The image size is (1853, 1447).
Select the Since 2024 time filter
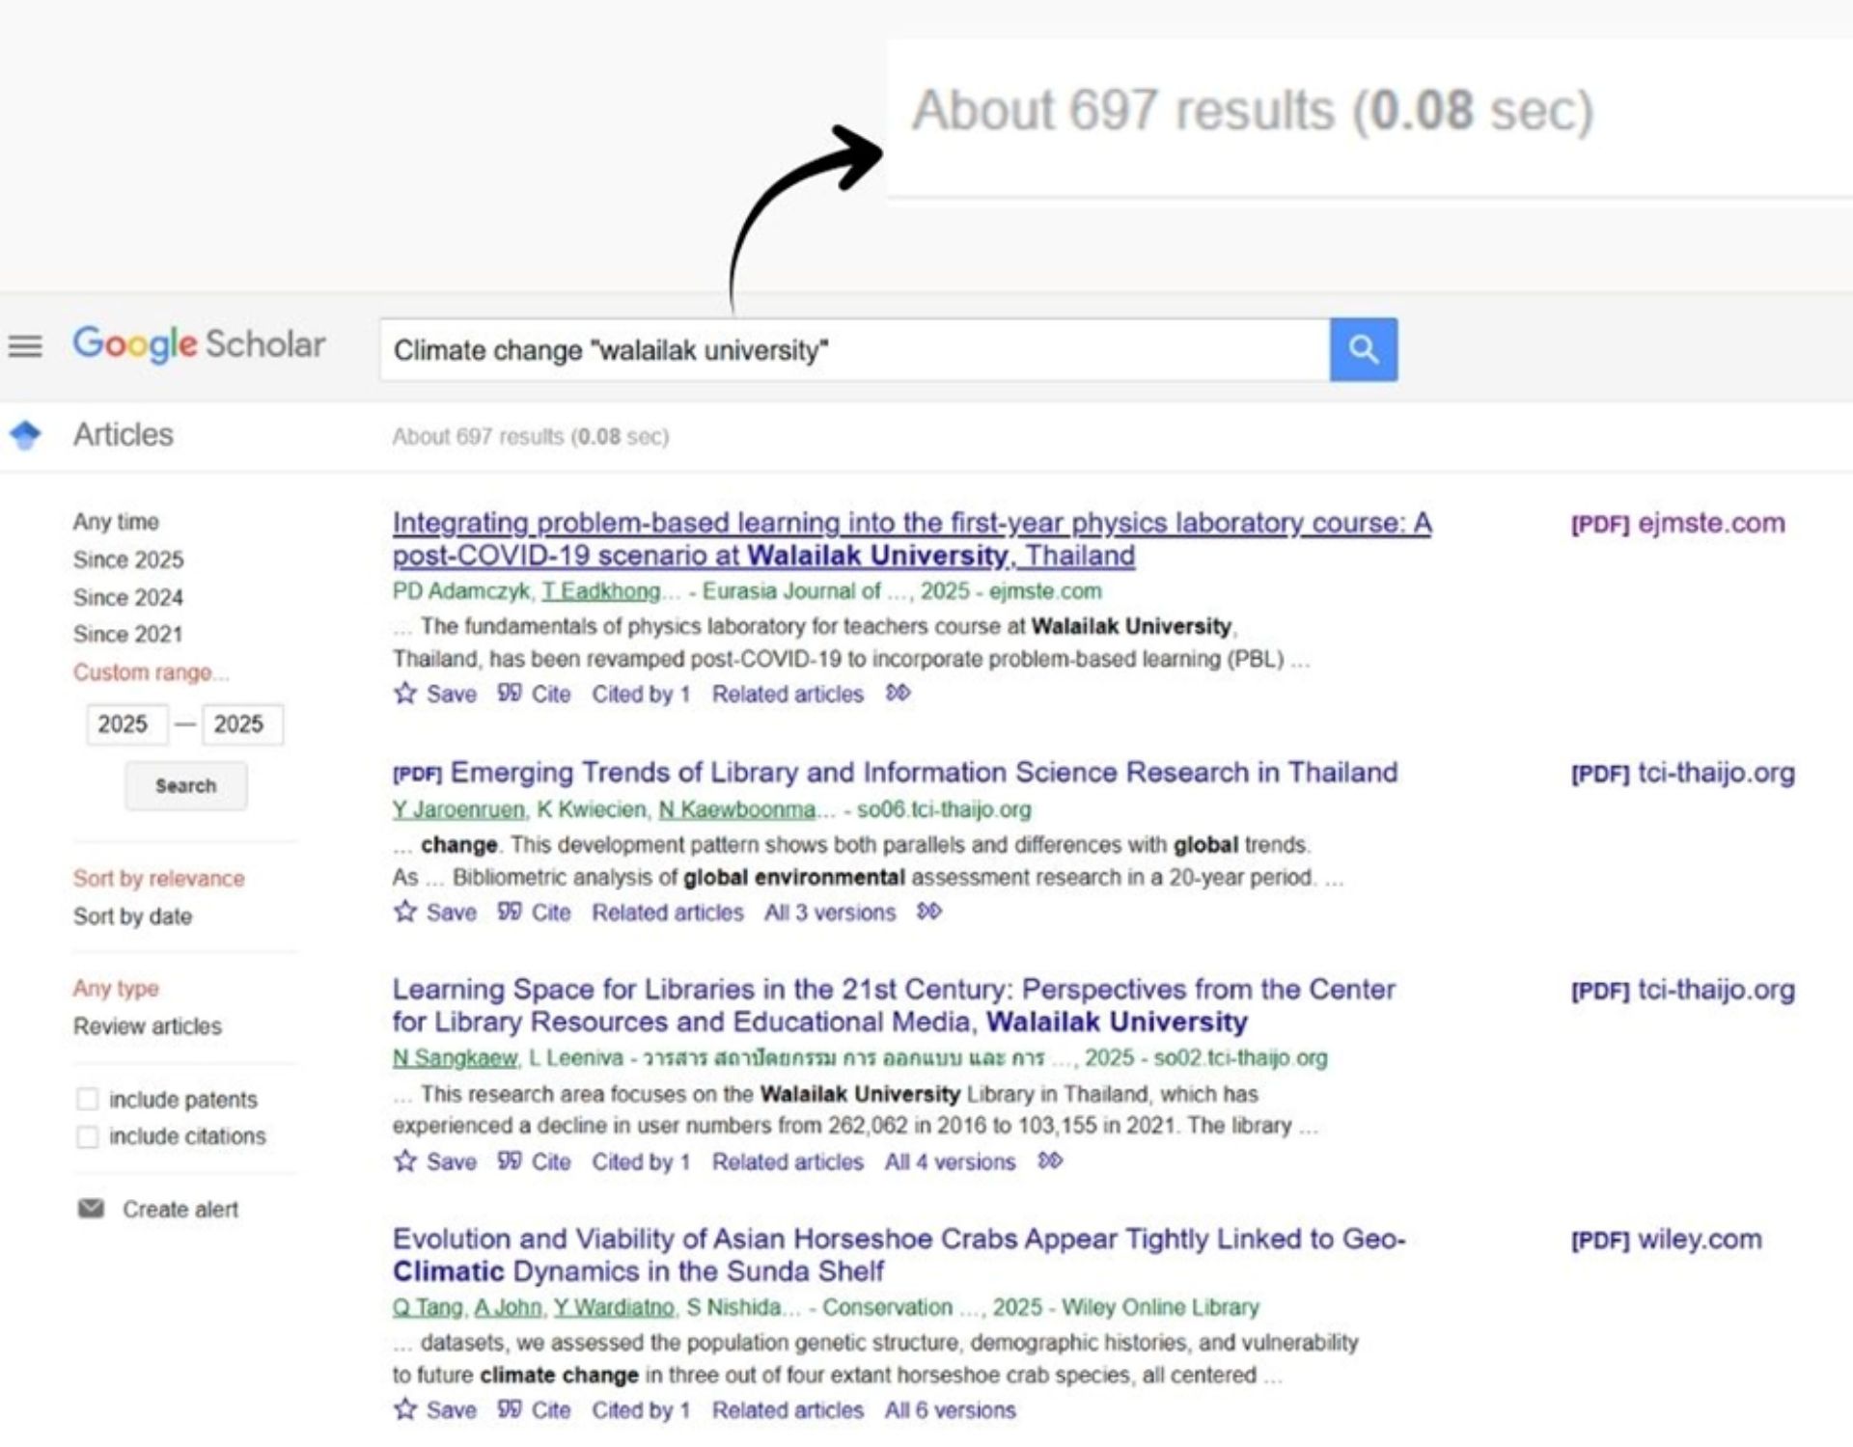pyautogui.click(x=127, y=597)
